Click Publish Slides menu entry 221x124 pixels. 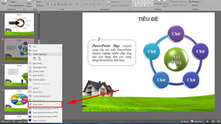pyautogui.click(x=45, y=80)
